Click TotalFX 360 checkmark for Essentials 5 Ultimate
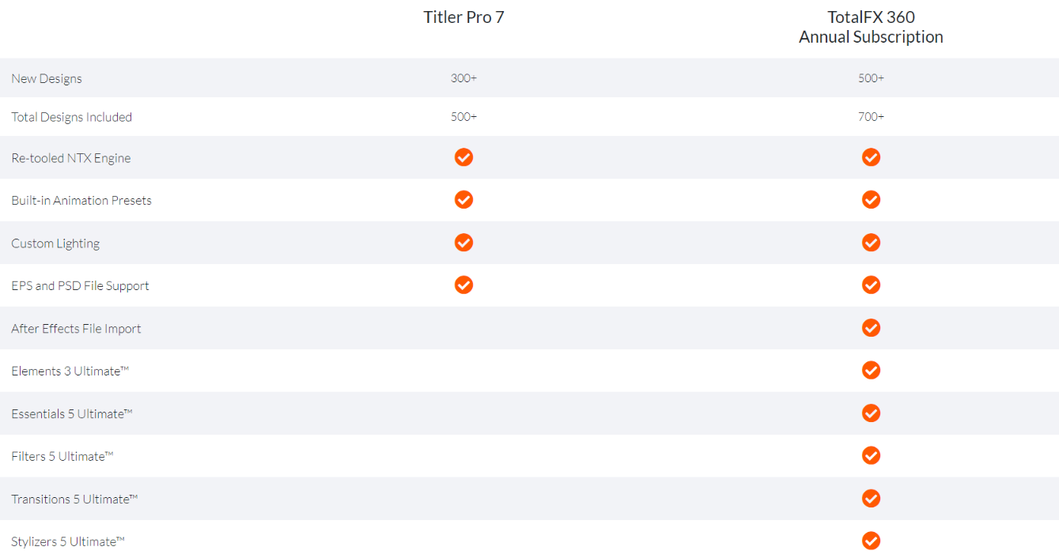Image resolution: width=1059 pixels, height=558 pixels. [871, 413]
